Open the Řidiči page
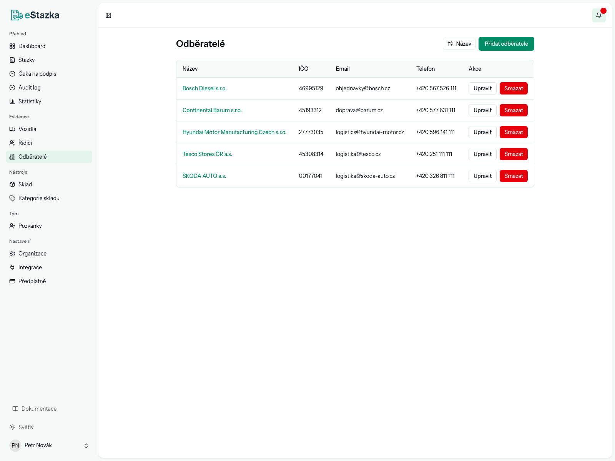The width and height of the screenshot is (615, 461). pyautogui.click(x=49, y=143)
